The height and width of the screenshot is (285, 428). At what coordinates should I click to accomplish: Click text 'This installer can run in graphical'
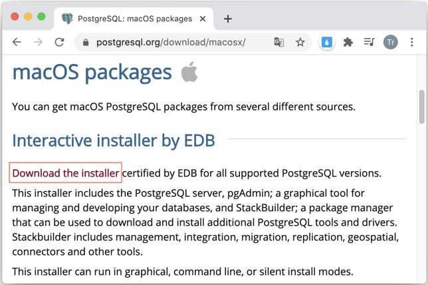[x=92, y=272]
